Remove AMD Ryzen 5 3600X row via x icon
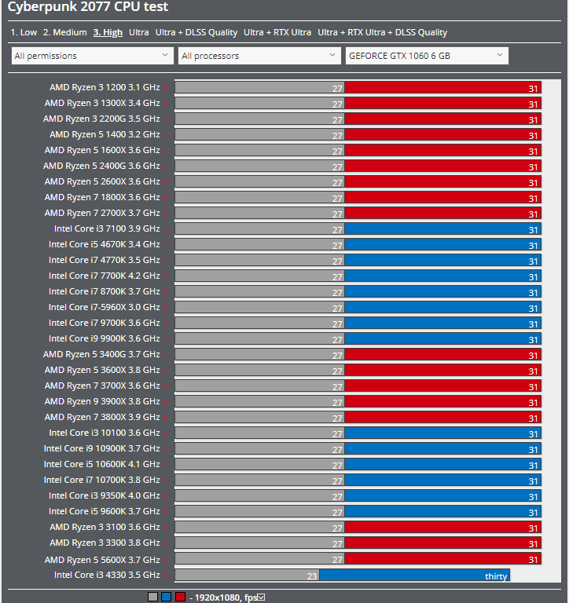Viewport: 569px width, 603px height. pyautogui.click(x=166, y=371)
